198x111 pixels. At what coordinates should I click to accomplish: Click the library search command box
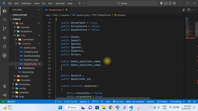coord(122,3)
